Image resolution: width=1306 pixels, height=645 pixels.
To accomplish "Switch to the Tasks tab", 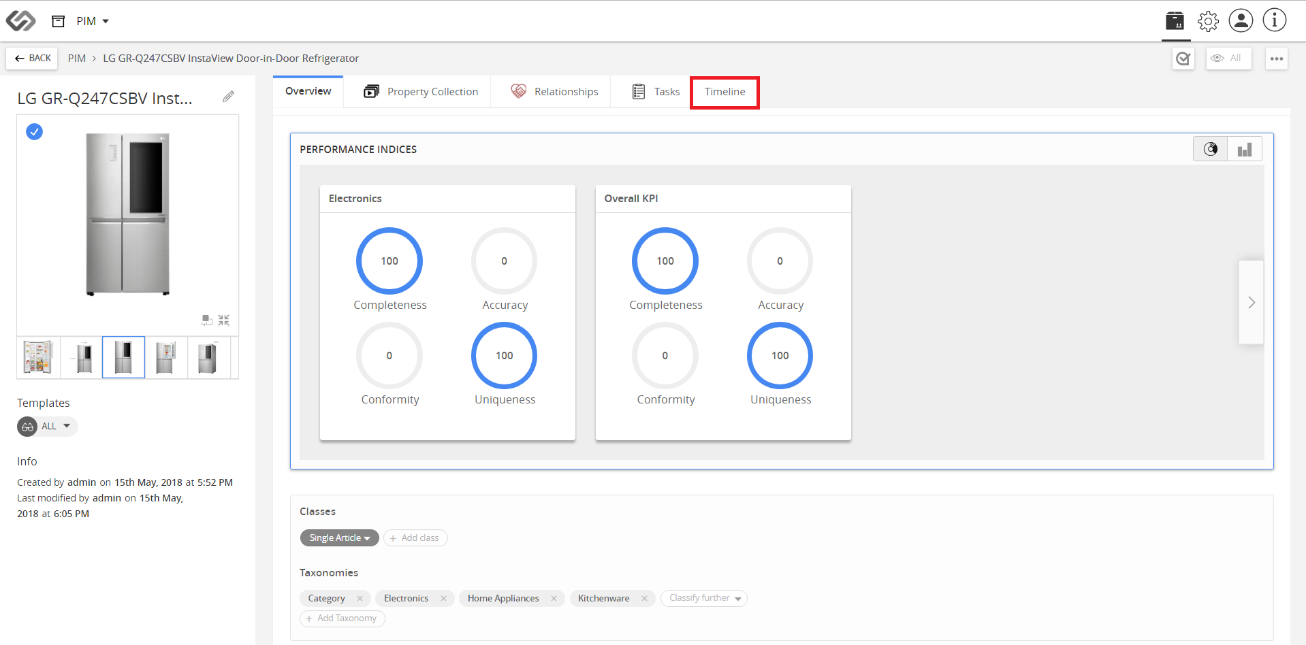I will (x=656, y=92).
